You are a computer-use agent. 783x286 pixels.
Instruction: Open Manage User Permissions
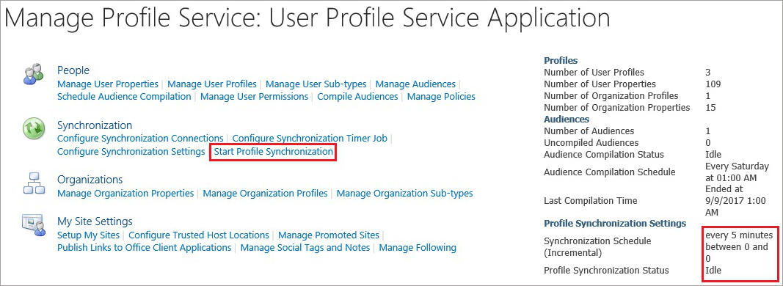click(x=254, y=96)
